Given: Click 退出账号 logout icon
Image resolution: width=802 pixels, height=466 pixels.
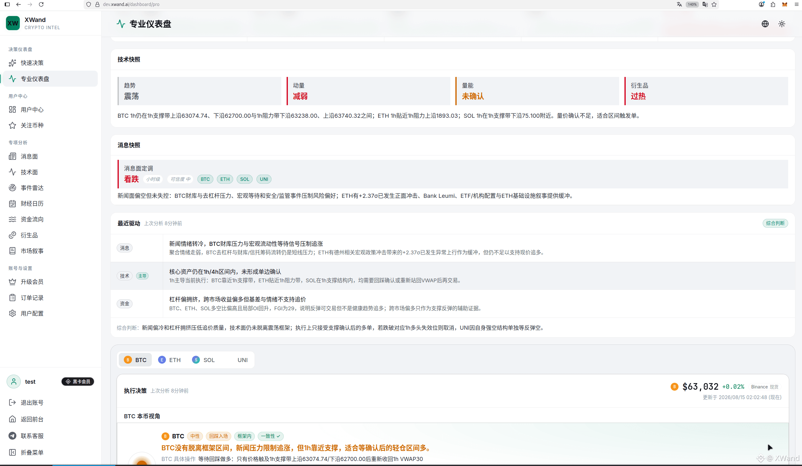Looking at the screenshot, I should (x=12, y=403).
